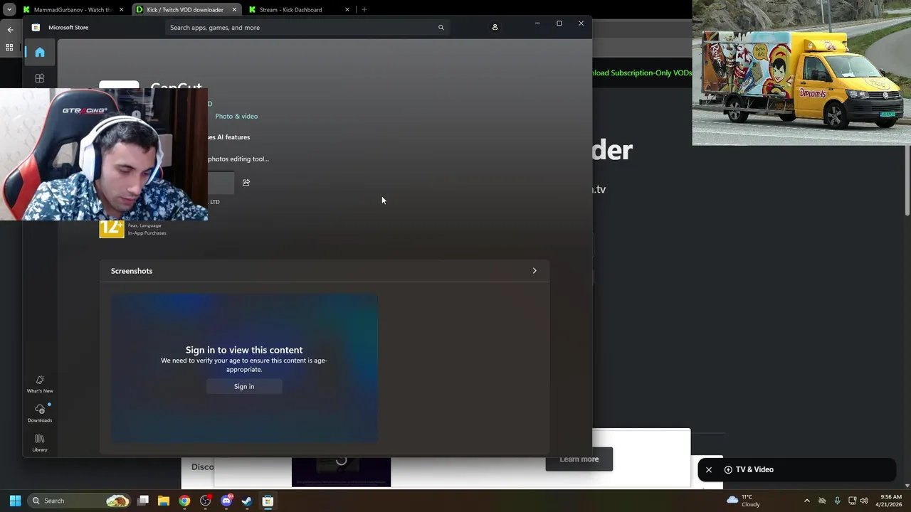Image resolution: width=911 pixels, height=512 pixels.
Task: Click the 12+ age rating badge
Action: tap(112, 228)
